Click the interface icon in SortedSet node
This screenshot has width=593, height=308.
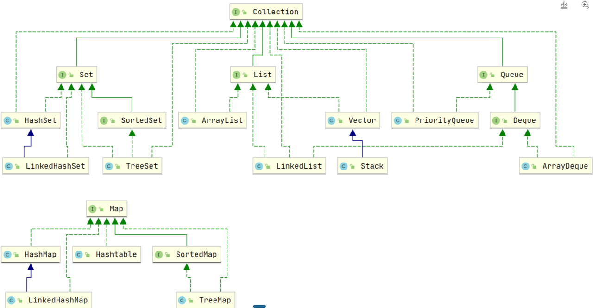104,120
